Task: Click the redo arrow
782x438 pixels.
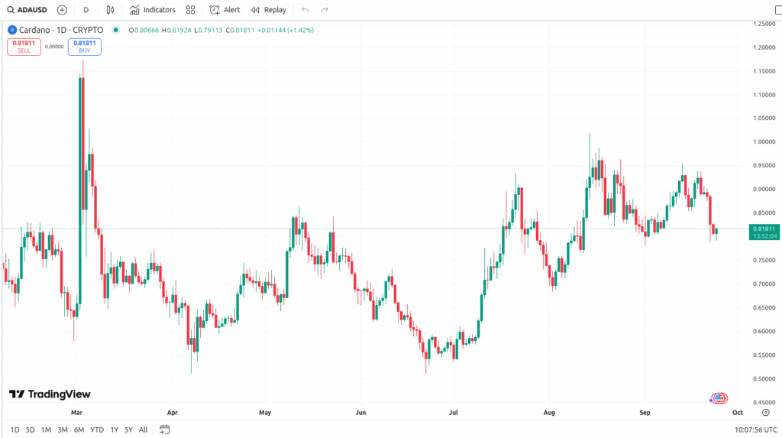Action: pos(325,10)
